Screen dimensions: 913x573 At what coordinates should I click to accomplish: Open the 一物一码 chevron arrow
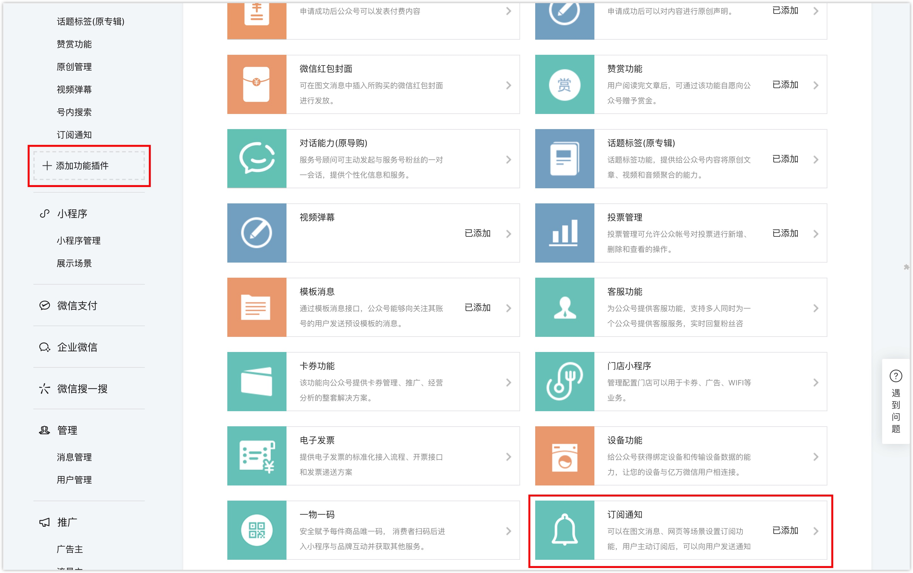coord(508,531)
